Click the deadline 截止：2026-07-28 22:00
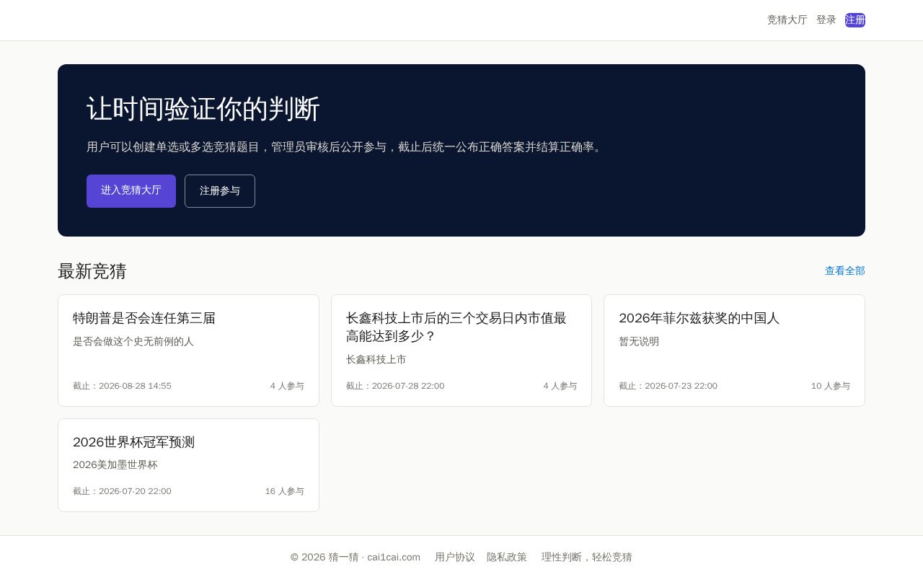Screen dimensions: 923x577 [x=395, y=386]
